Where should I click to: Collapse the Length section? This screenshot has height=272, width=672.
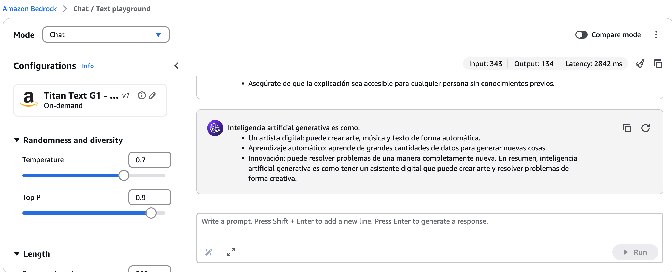[17, 254]
